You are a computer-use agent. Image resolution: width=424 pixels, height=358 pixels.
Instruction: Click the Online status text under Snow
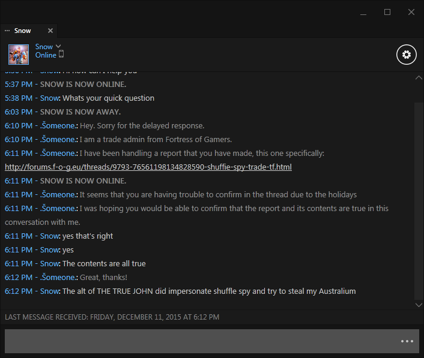click(46, 55)
